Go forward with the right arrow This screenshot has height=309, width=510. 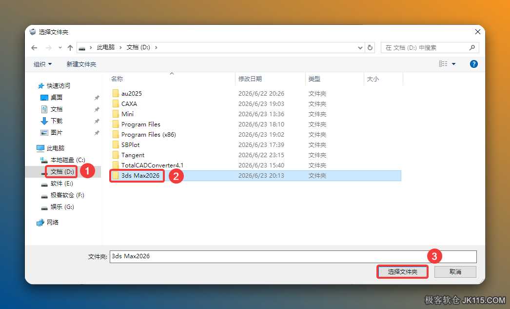[48, 48]
